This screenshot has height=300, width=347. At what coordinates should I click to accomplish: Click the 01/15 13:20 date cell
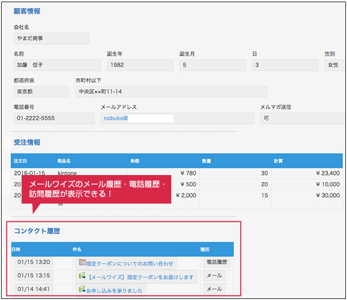[x=34, y=263]
